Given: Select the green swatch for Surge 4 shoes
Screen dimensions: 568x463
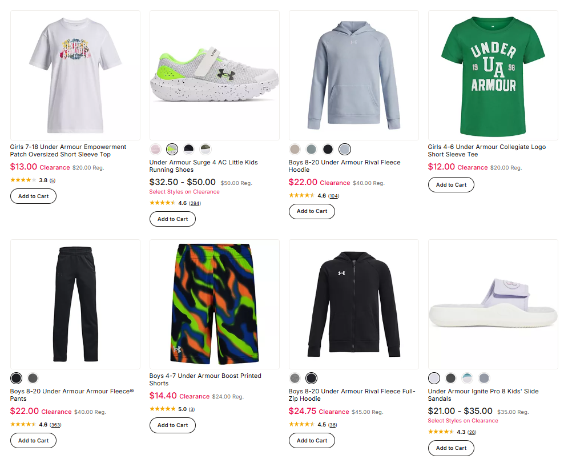Looking at the screenshot, I should pyautogui.click(x=172, y=148).
